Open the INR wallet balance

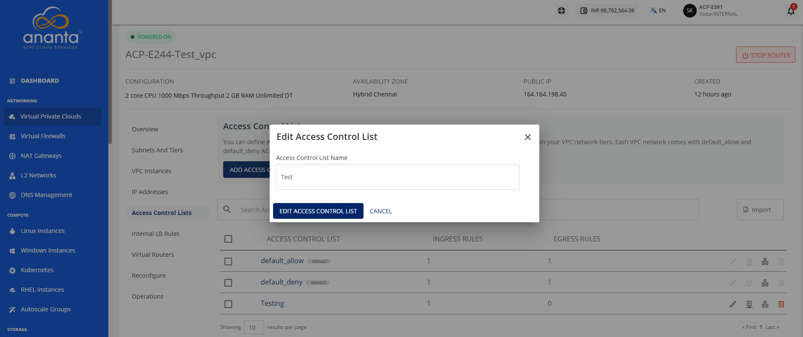[607, 11]
